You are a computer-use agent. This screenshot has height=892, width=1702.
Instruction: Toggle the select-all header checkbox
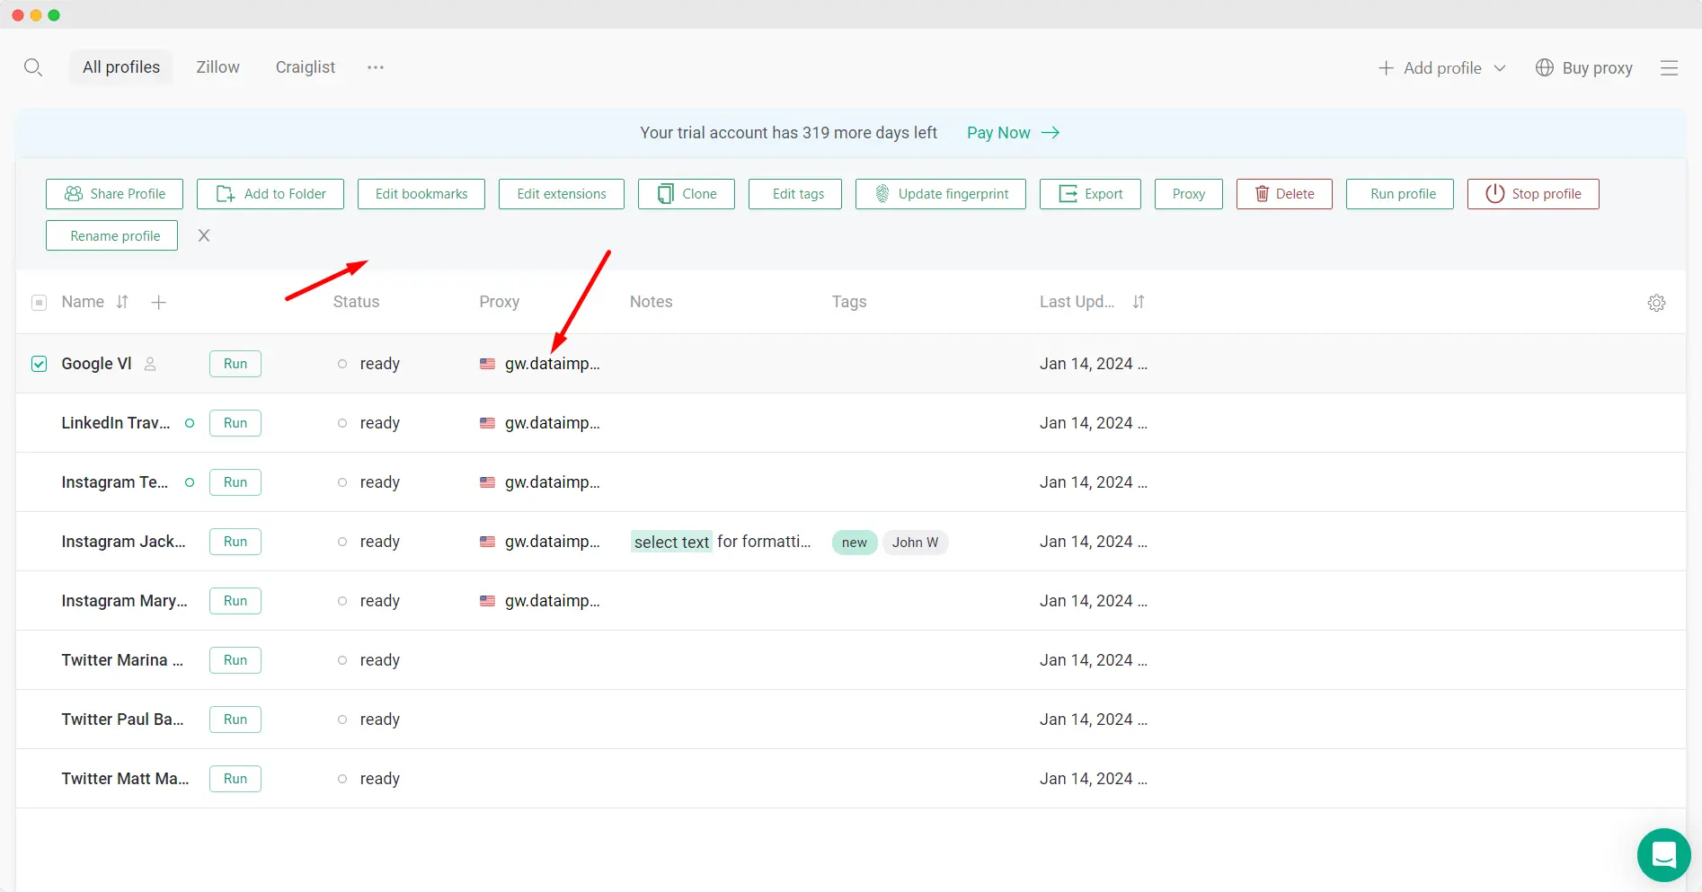tap(40, 303)
